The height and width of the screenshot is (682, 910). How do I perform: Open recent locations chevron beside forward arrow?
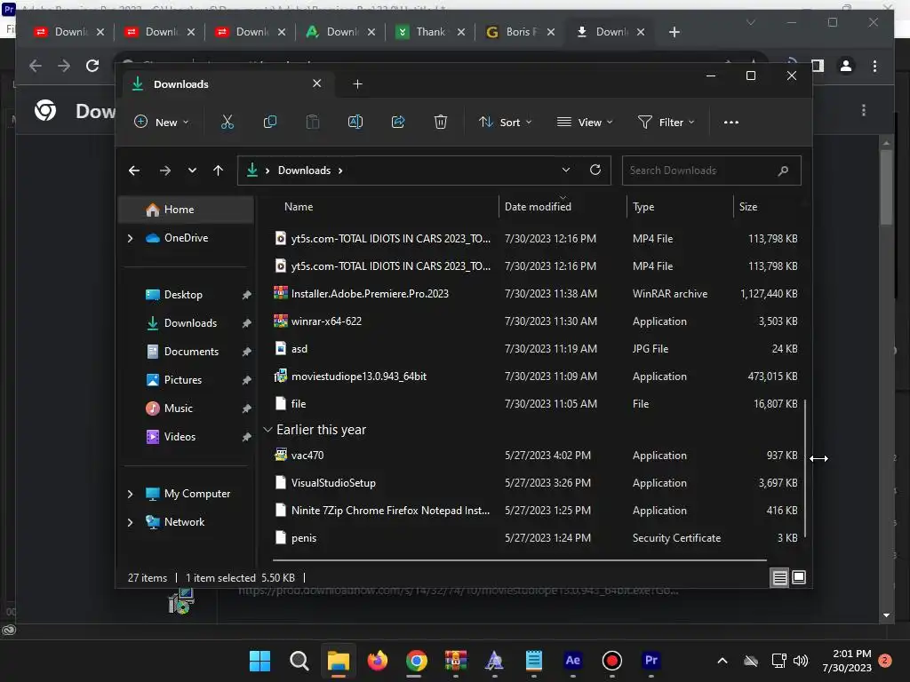click(x=192, y=170)
